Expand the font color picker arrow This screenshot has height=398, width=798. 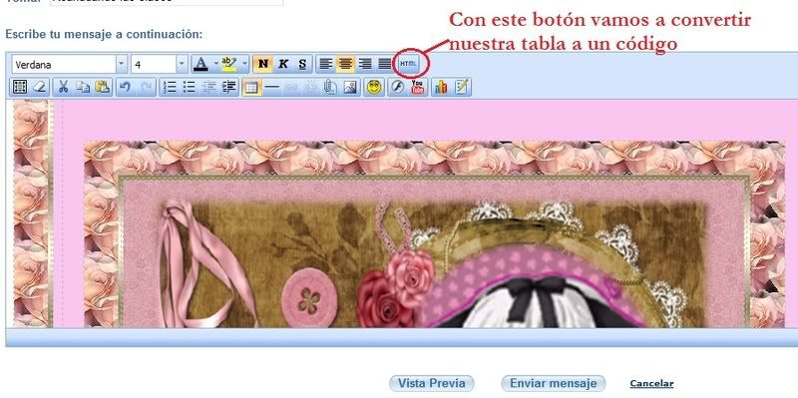pos(215,64)
